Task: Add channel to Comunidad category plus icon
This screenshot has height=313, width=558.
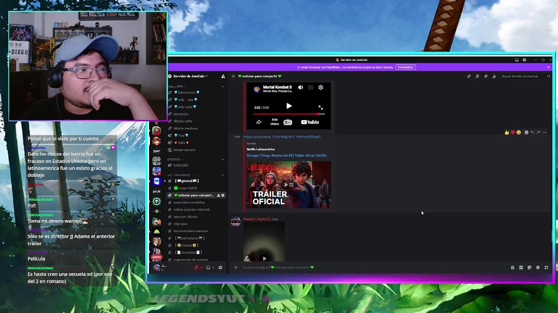Action: [x=223, y=175]
